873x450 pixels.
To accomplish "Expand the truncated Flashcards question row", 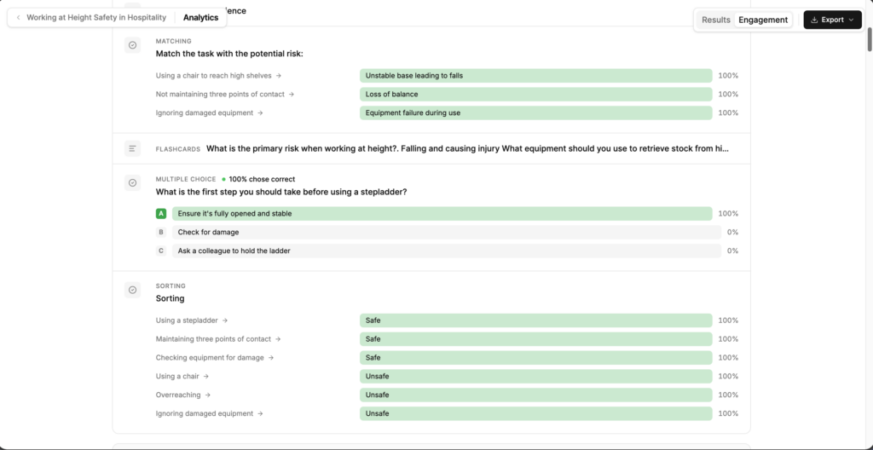I will click(431, 148).
